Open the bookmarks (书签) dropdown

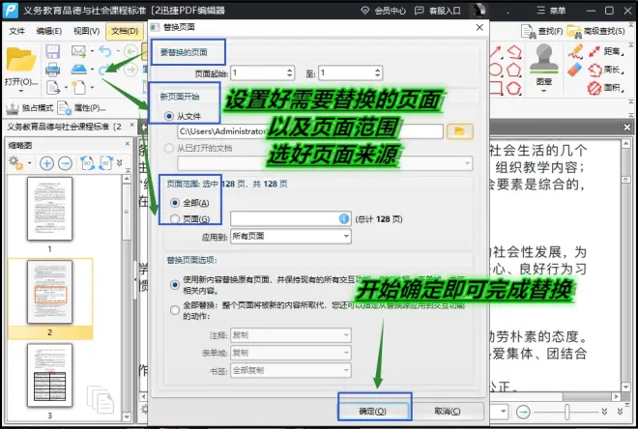tap(291, 370)
